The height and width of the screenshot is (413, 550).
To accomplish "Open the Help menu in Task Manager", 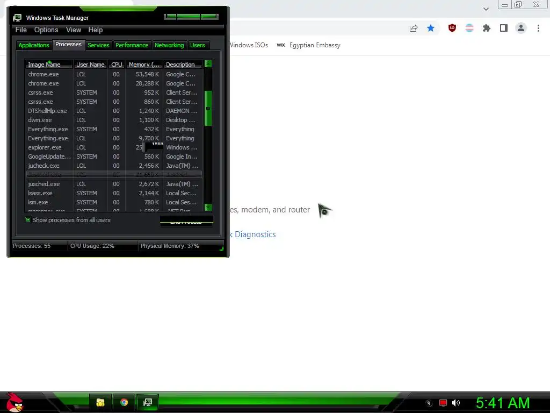I will pos(96,30).
